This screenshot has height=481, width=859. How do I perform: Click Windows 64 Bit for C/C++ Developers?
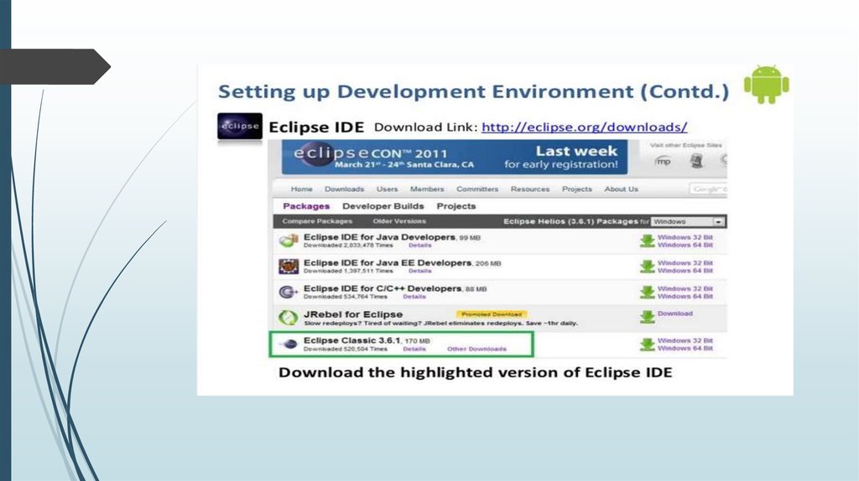click(685, 296)
